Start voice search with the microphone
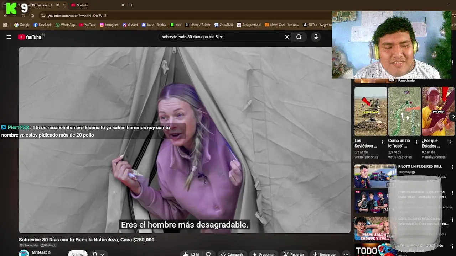Image resolution: width=456 pixels, height=256 pixels. [316, 37]
